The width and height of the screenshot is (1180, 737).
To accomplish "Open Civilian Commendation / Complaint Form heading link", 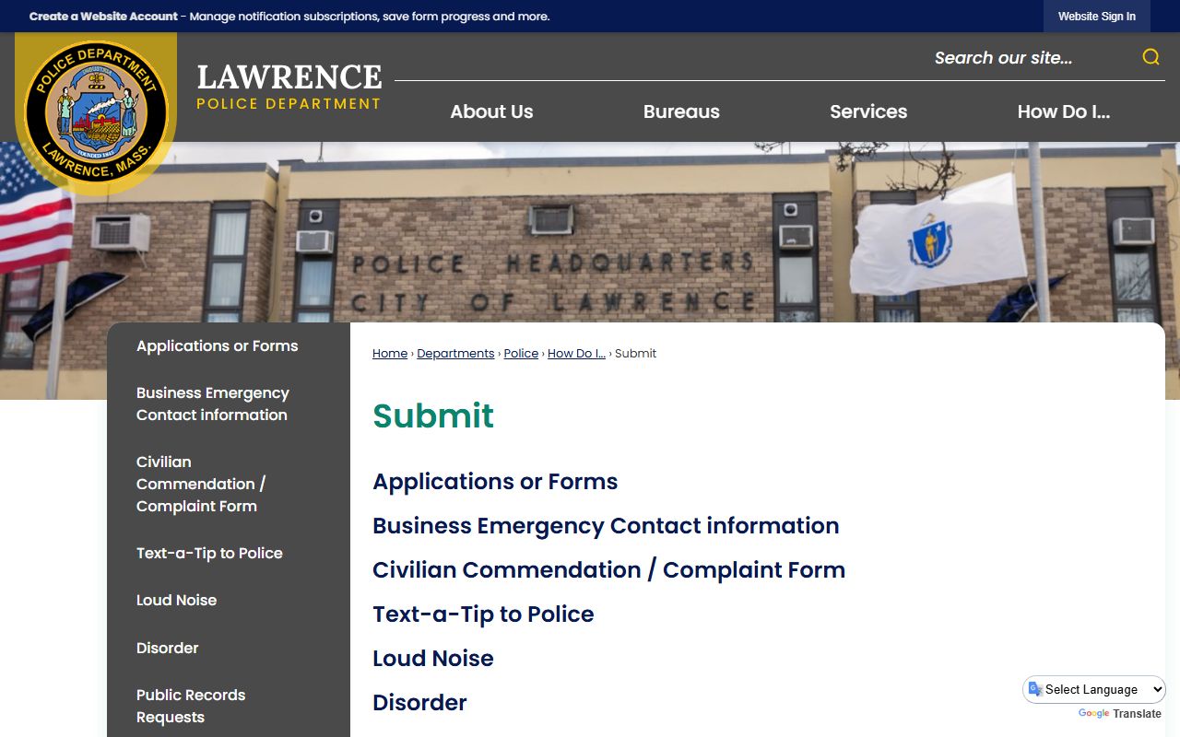I will tap(608, 570).
